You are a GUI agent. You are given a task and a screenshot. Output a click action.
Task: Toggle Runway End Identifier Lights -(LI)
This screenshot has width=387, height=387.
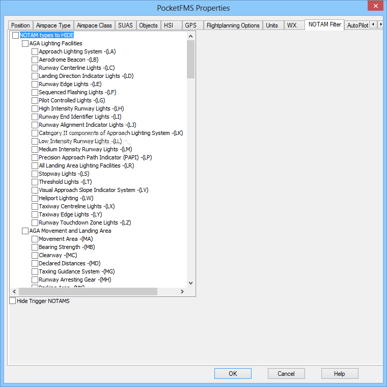35,117
